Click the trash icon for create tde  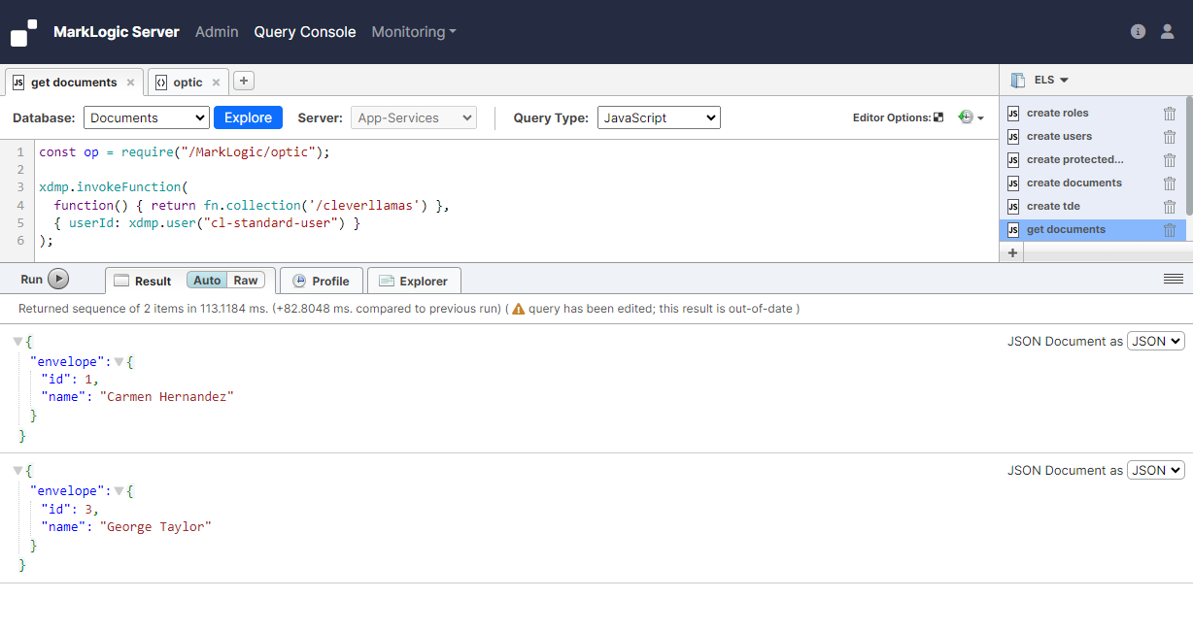point(1170,206)
